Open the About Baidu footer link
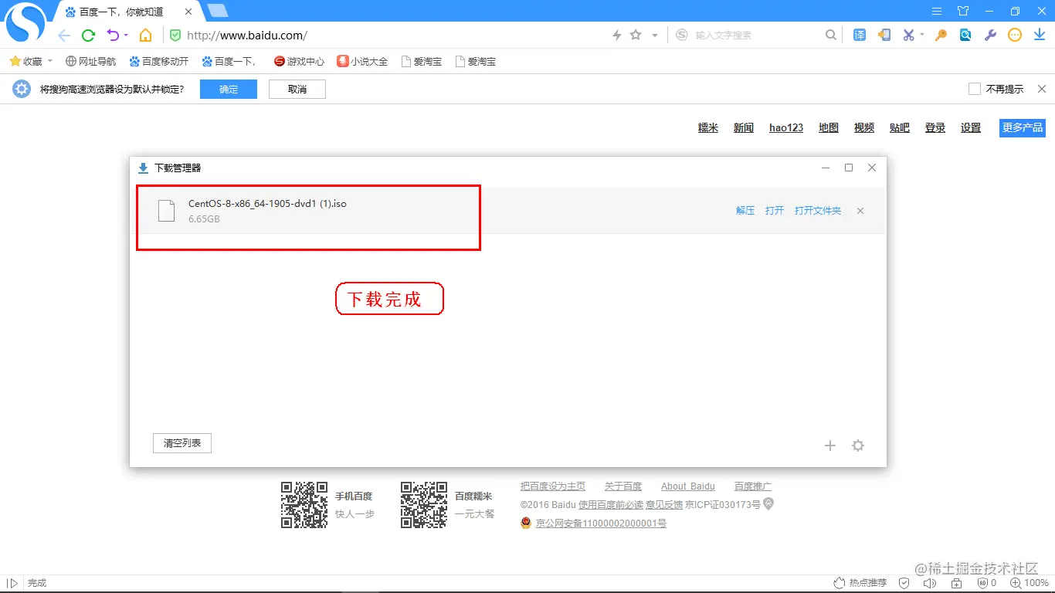The width and height of the screenshot is (1055, 593). pyautogui.click(x=688, y=486)
